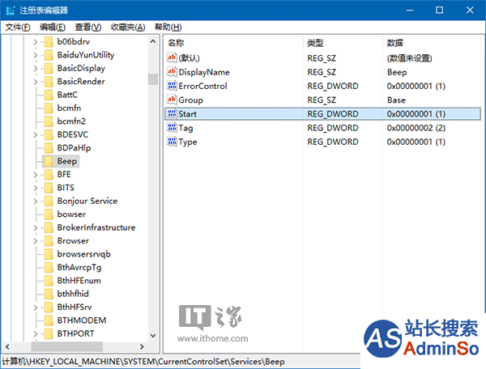The height and width of the screenshot is (369, 486).
Task: Click the BasicRender folder icon
Action: (49, 82)
